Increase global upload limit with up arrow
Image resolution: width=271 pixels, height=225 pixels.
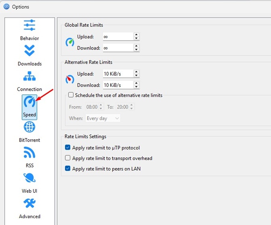point(136,35)
